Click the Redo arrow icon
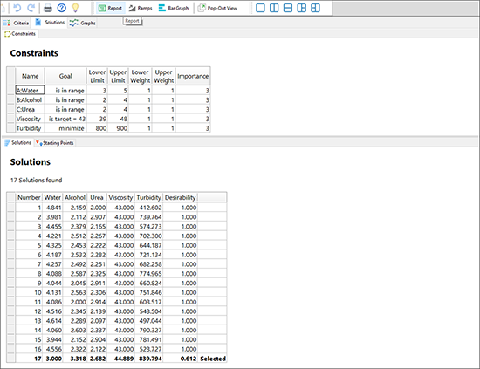This screenshot has width=480, height=369. pyautogui.click(x=31, y=8)
